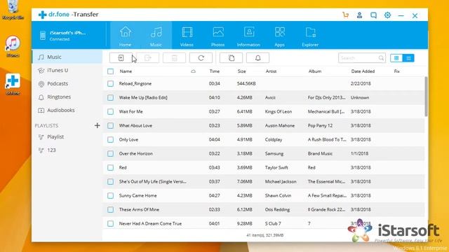Sort by the Time column header
449x252 pixels.
tap(214, 71)
